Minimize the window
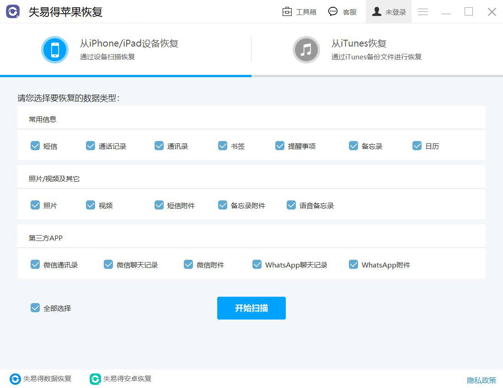The width and height of the screenshot is (503, 388). tap(446, 12)
